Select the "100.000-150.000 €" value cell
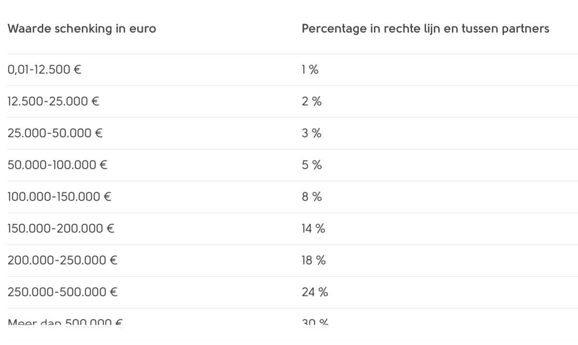This screenshot has height=345, width=578. (x=59, y=197)
